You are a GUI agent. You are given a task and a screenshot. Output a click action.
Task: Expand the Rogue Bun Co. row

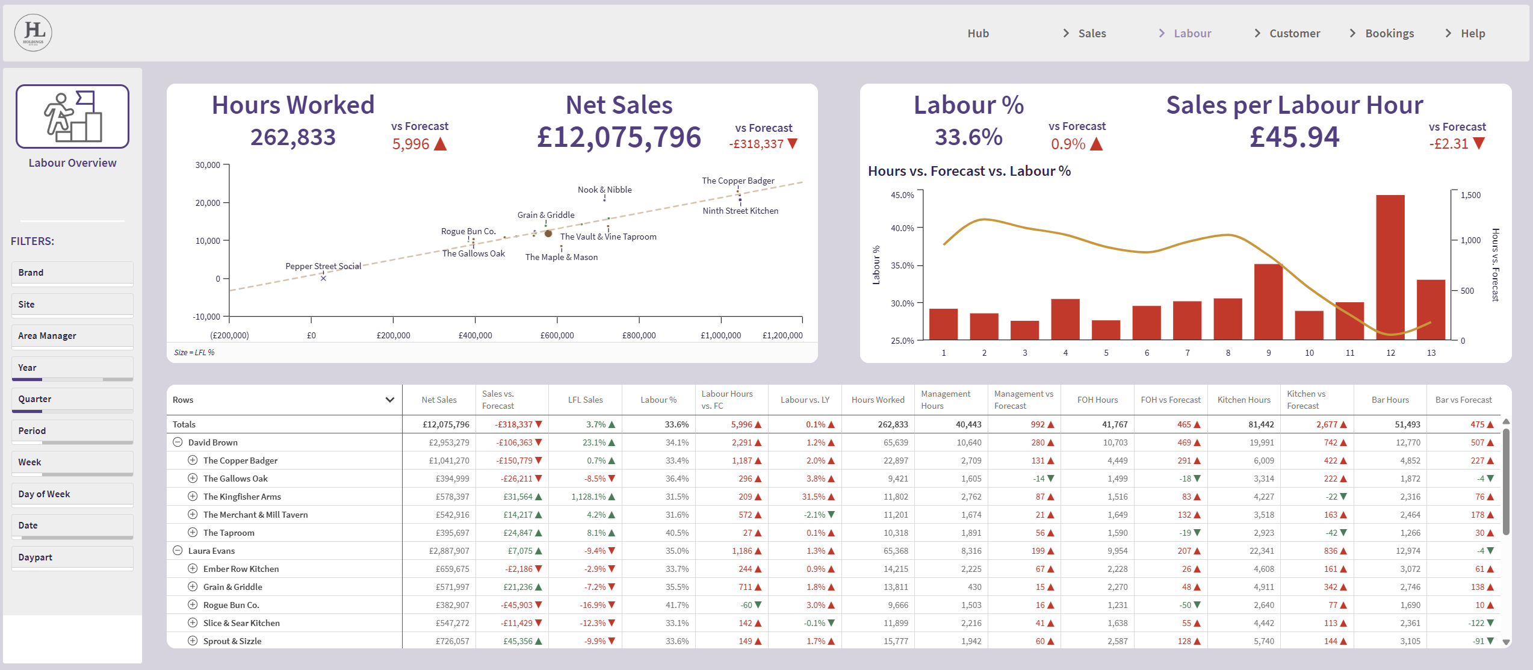(193, 605)
